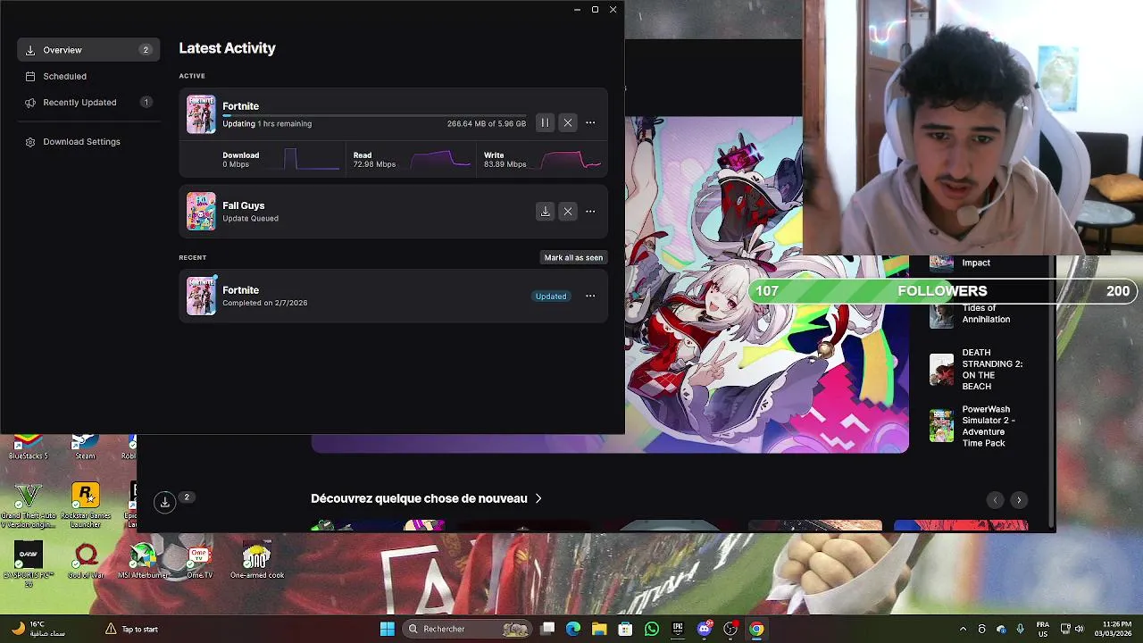Open Microsoft Edge from the taskbar
The image size is (1143, 643).
click(573, 629)
